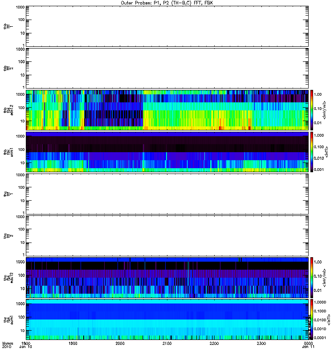Click the '0.001' tick on thb scm1 color bar
This screenshot has height=356, width=334.
click(319, 170)
